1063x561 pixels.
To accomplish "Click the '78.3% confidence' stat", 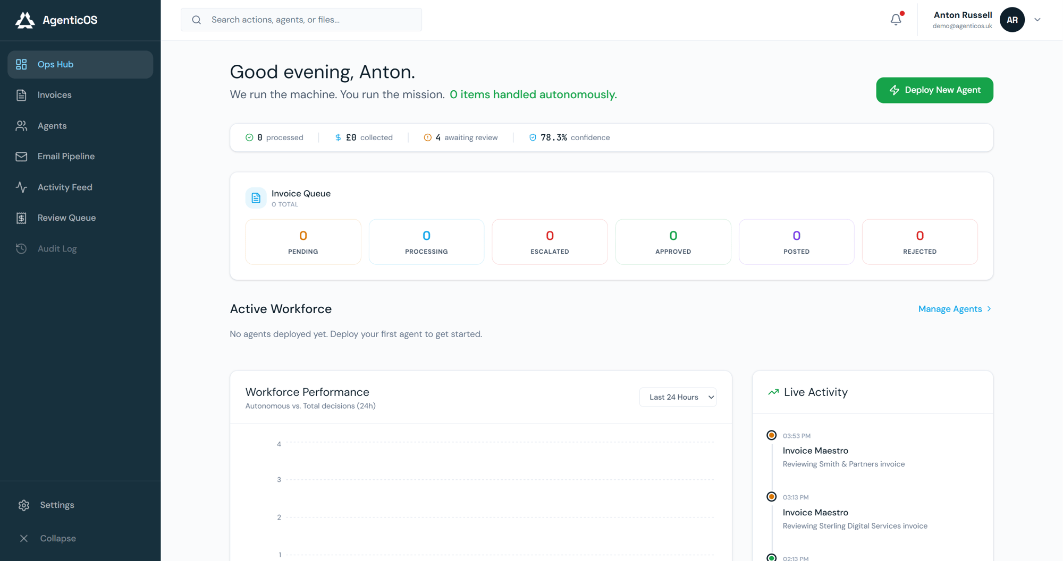I will point(569,137).
